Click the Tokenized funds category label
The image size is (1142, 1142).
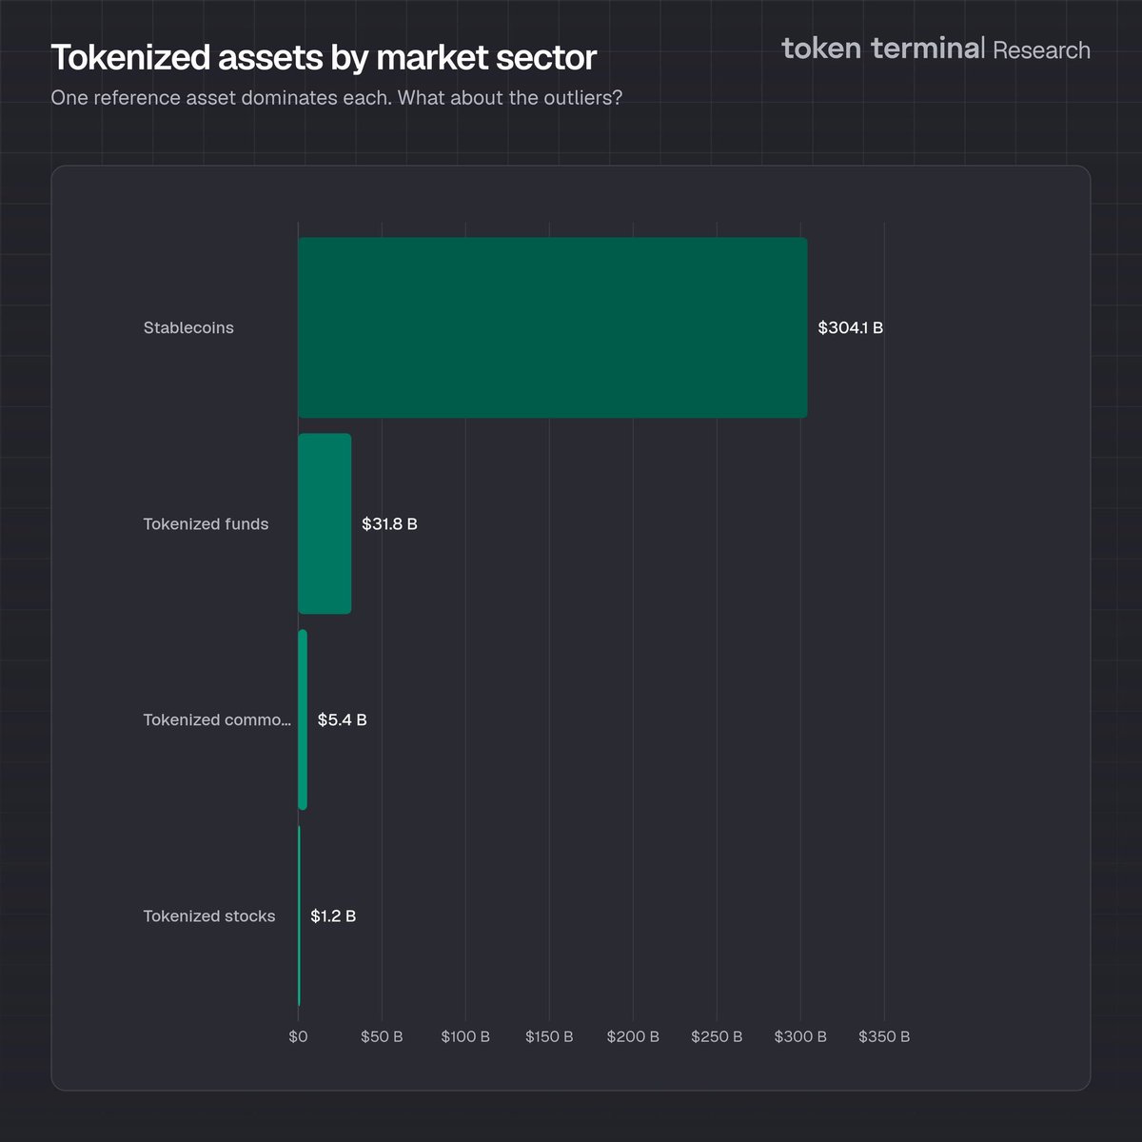click(206, 523)
